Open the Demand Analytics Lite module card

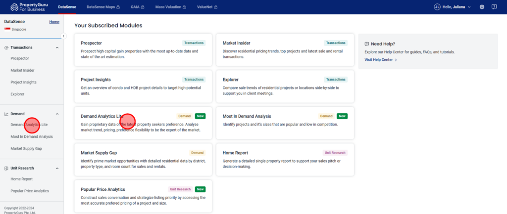coord(143,123)
